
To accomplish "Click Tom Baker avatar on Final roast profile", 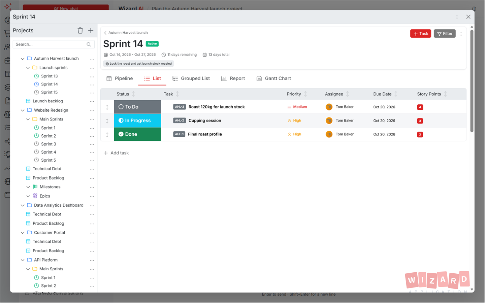I will [x=329, y=134].
